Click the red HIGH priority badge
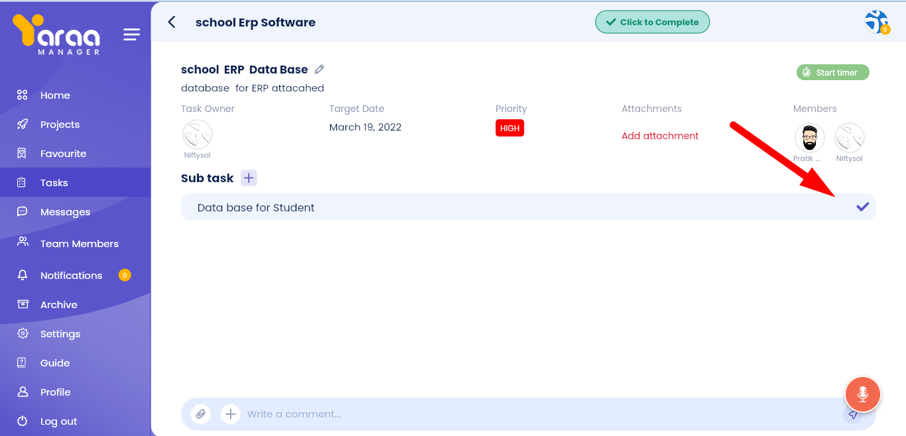This screenshot has height=436, width=906. coord(509,128)
